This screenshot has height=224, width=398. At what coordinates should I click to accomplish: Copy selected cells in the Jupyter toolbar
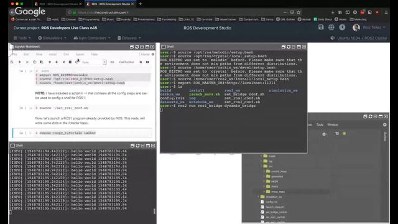(x=35, y=62)
